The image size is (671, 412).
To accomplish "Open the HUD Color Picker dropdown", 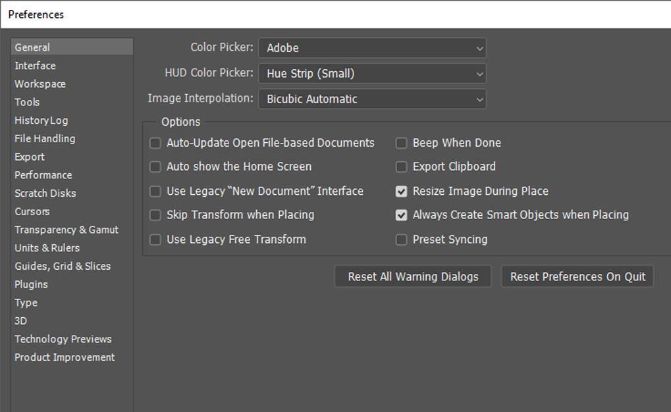I will coord(372,74).
